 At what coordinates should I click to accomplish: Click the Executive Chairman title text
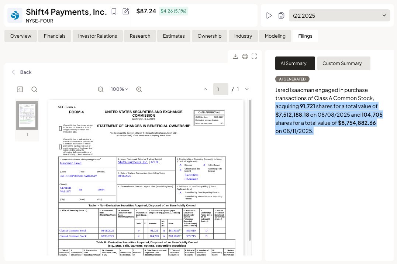(x=191, y=177)
